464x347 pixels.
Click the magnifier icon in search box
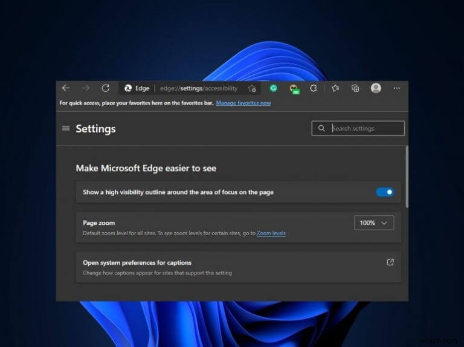321,128
